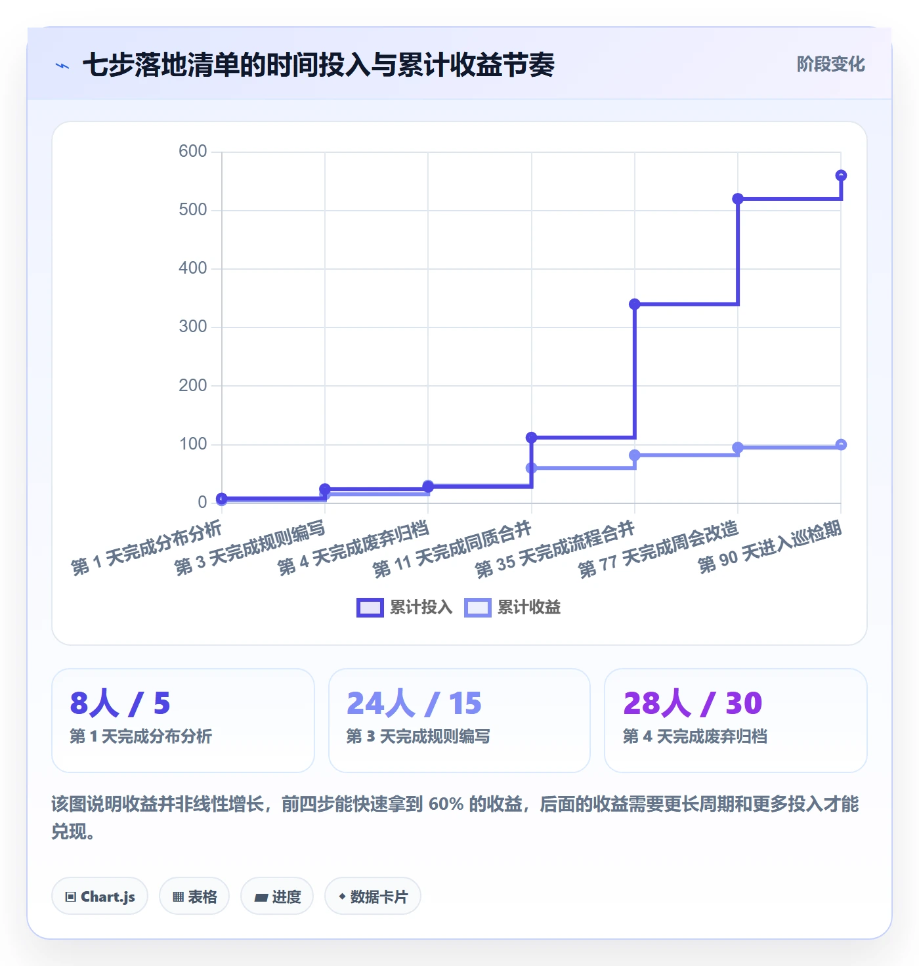Open the 8人 / 5 stat card
The image size is (919, 966).
coord(183,721)
